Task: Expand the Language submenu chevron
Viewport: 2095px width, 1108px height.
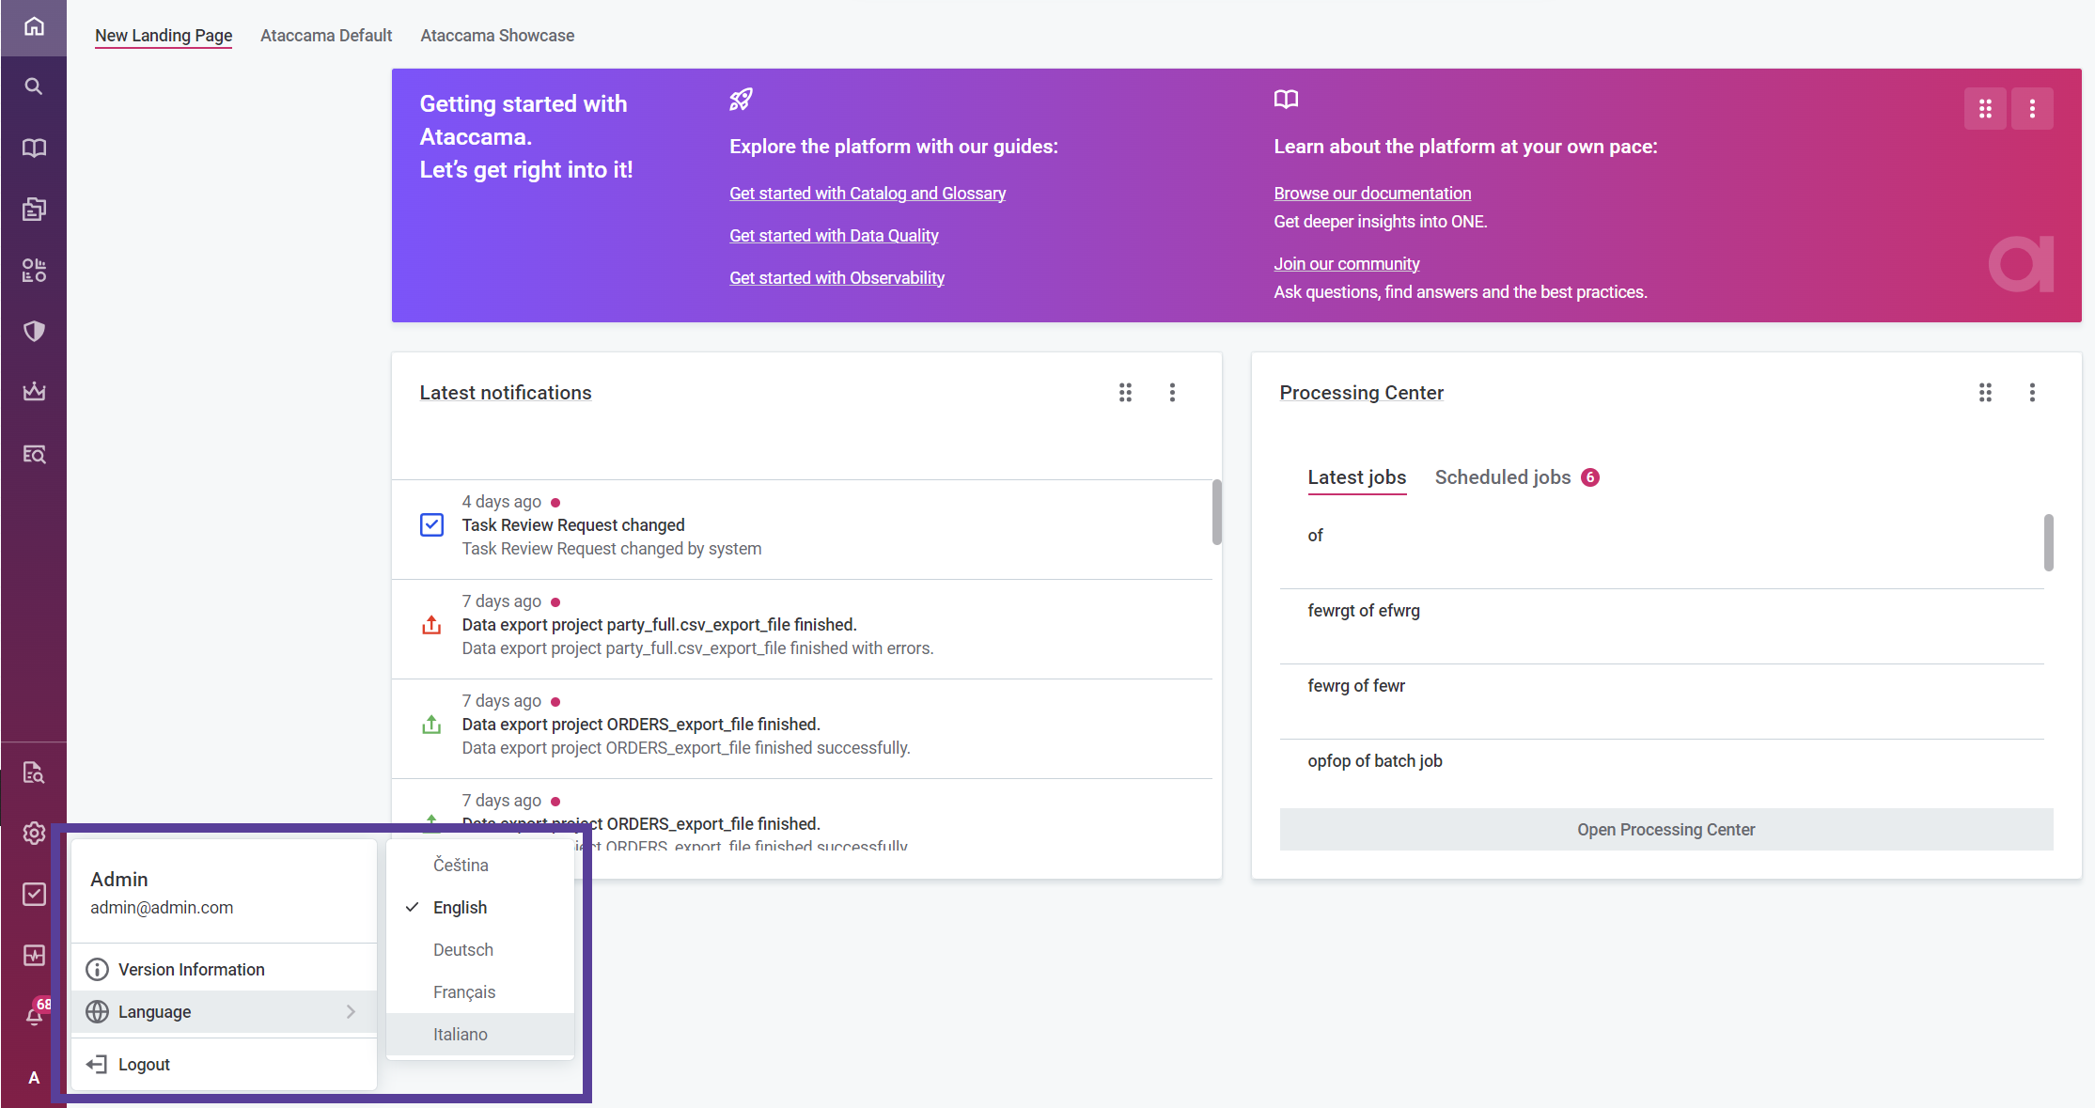Action: coord(351,1012)
